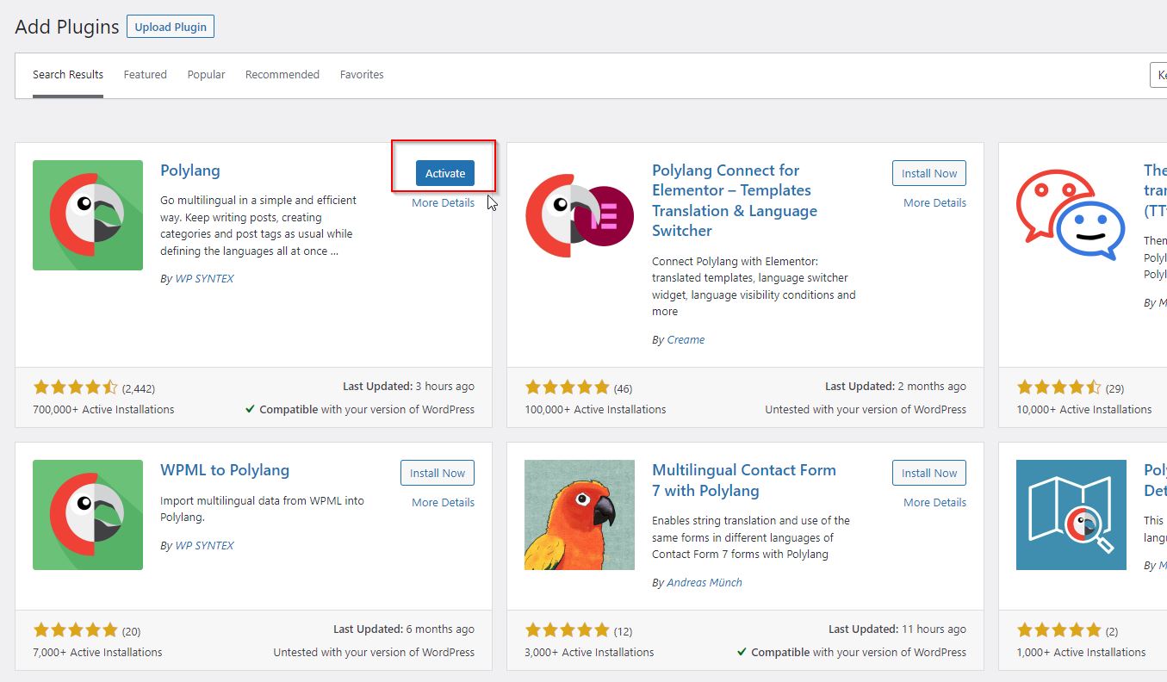
Task: Click 'Last Updated: 2 months ago' text
Action: 896,387
